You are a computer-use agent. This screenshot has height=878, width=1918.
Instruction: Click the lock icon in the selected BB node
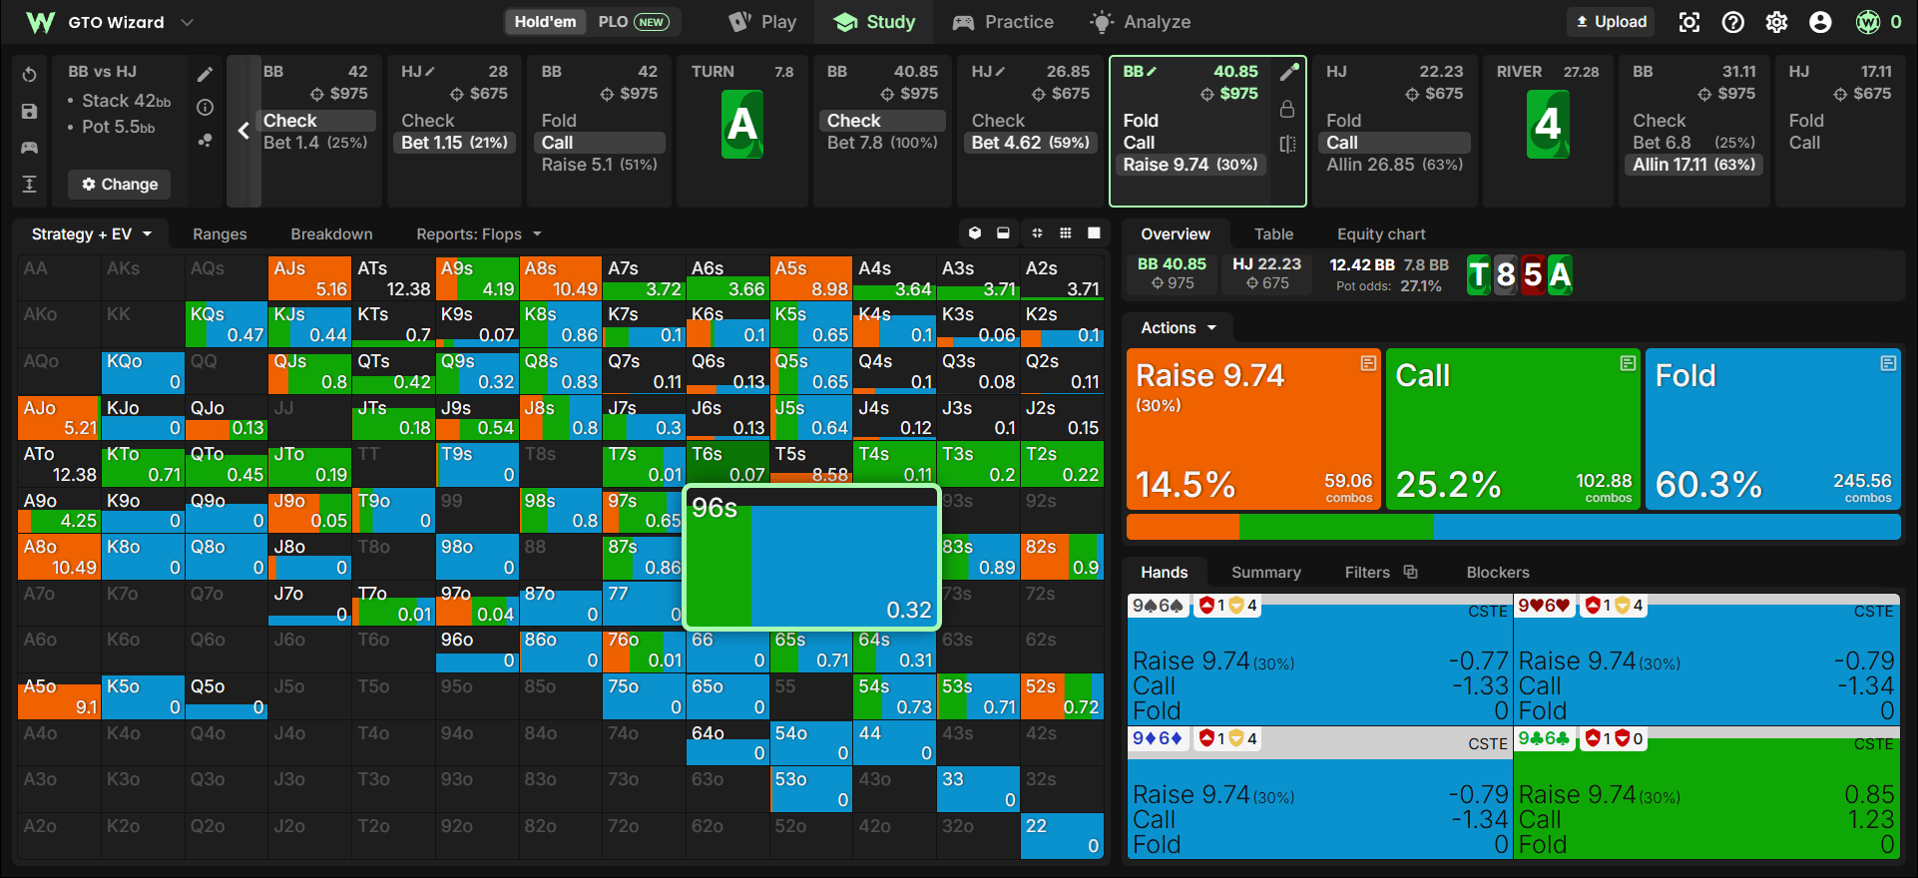pos(1287,109)
